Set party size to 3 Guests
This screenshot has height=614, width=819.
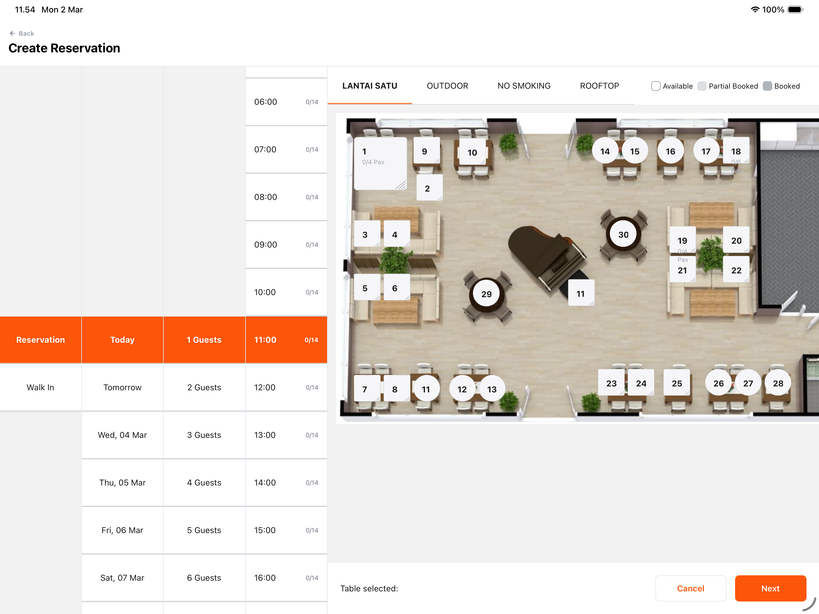pyautogui.click(x=204, y=435)
